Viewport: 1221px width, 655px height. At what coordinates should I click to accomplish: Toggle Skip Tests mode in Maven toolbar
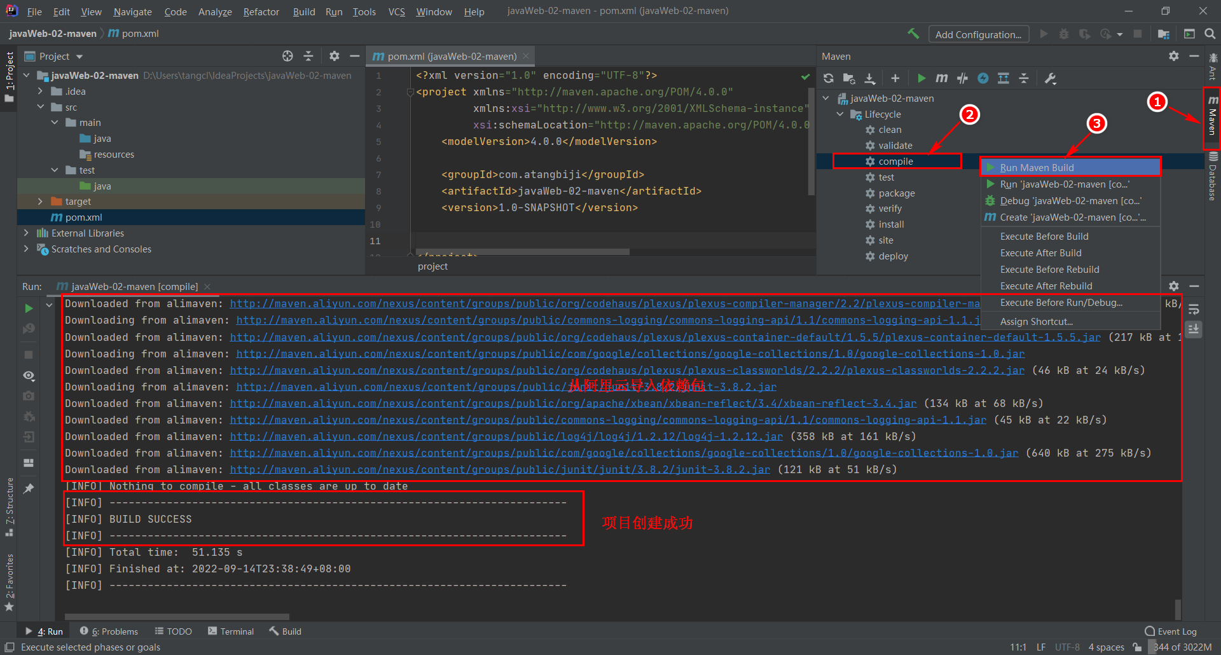963,78
